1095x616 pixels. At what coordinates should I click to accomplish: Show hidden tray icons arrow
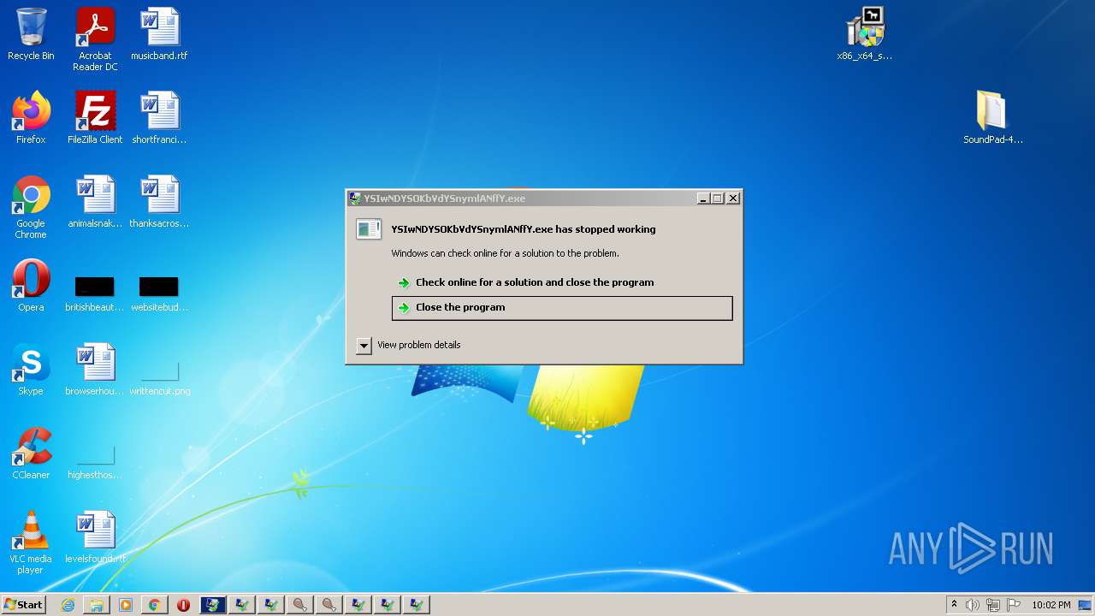954,604
